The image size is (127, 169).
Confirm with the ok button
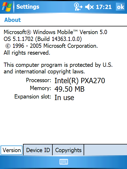[x=120, y=7]
